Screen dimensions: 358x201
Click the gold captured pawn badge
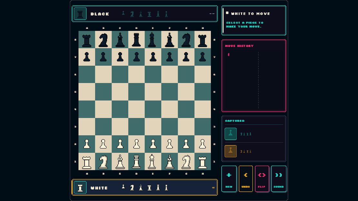point(230,151)
